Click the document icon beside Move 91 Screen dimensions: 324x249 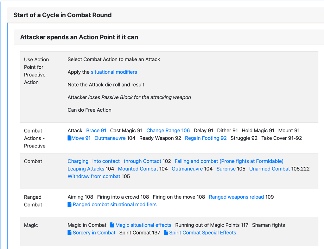[69, 138]
